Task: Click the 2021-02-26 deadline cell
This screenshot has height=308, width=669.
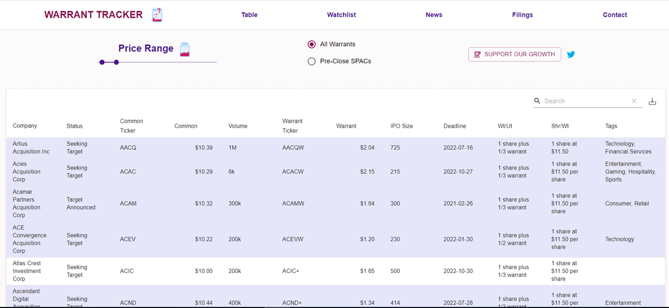Action: pos(458,203)
